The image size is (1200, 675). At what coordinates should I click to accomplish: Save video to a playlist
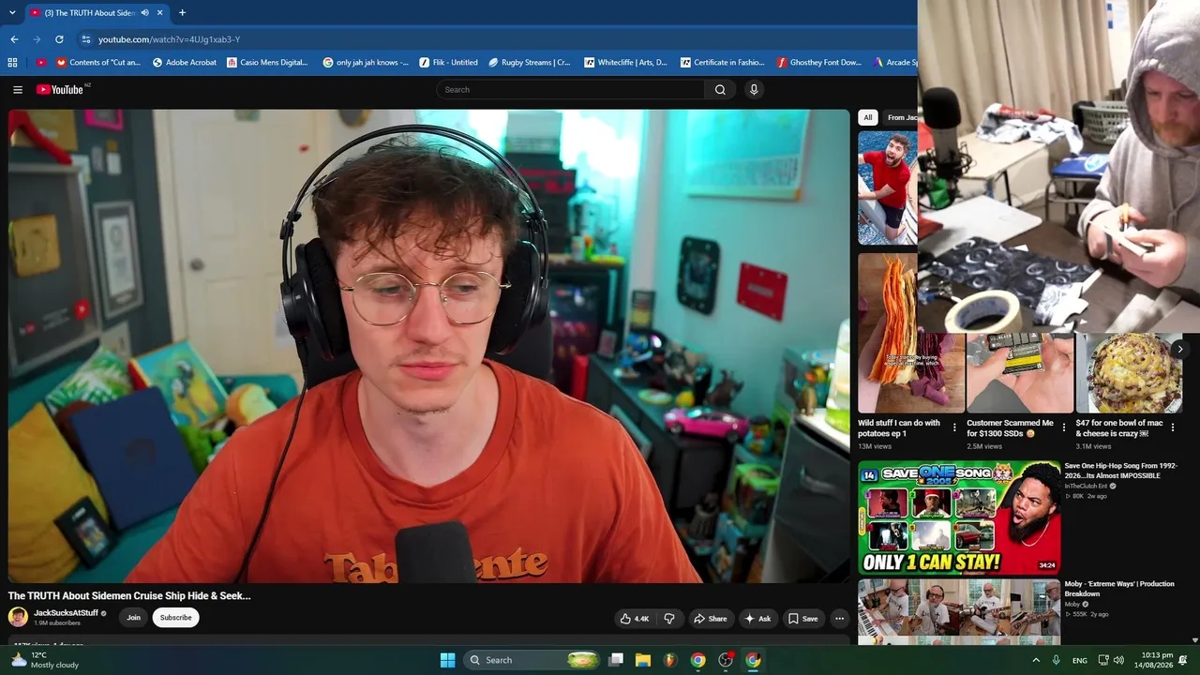tap(803, 619)
